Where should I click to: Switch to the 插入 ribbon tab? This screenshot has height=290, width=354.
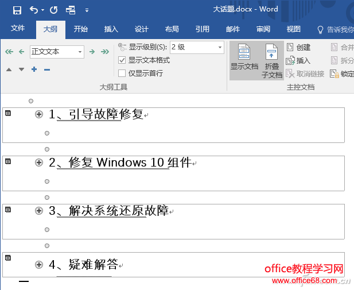pyautogui.click(x=111, y=29)
